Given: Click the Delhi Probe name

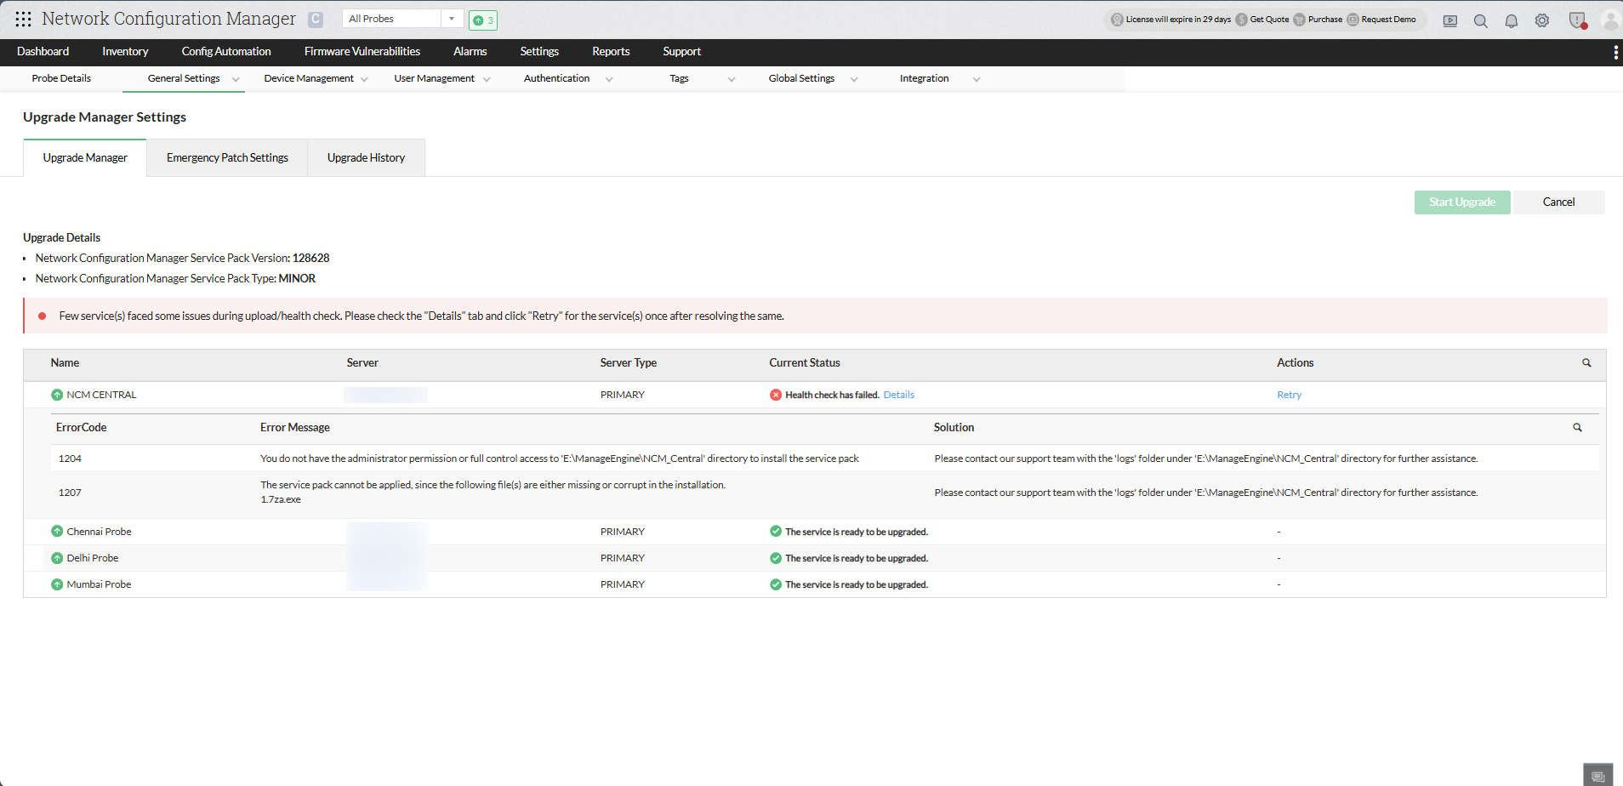Looking at the screenshot, I should (93, 558).
